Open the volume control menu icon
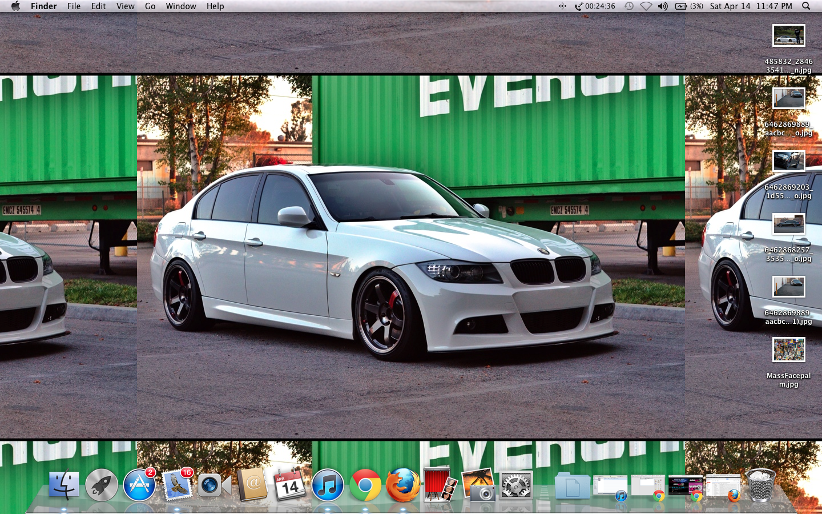Image resolution: width=822 pixels, height=514 pixels. coord(663,6)
